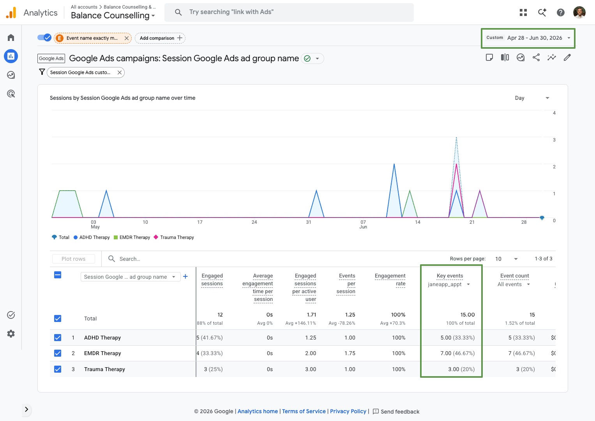This screenshot has width=595, height=421.
Task: Sort by Engaged sessions per active user
Action: coord(304,288)
